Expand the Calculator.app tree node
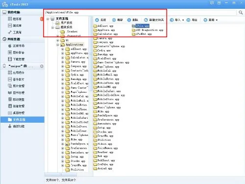Screen dimensions: 245x184 62,57
